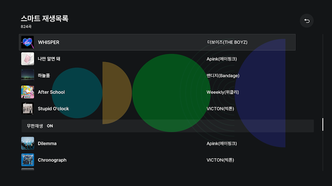Play the song titled WHISPER
332x186 pixels.
[x=49, y=42]
